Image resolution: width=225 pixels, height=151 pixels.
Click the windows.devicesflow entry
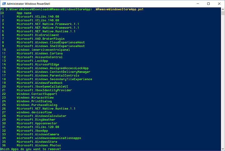(34, 112)
